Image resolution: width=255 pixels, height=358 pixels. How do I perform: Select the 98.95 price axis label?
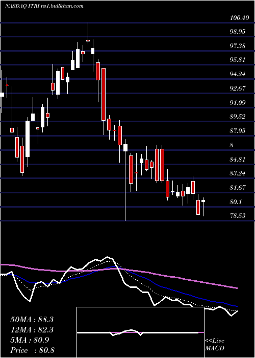238,32
